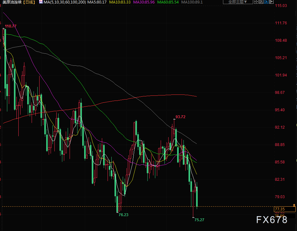Click the 115.03 price axis label

coord(281,6)
